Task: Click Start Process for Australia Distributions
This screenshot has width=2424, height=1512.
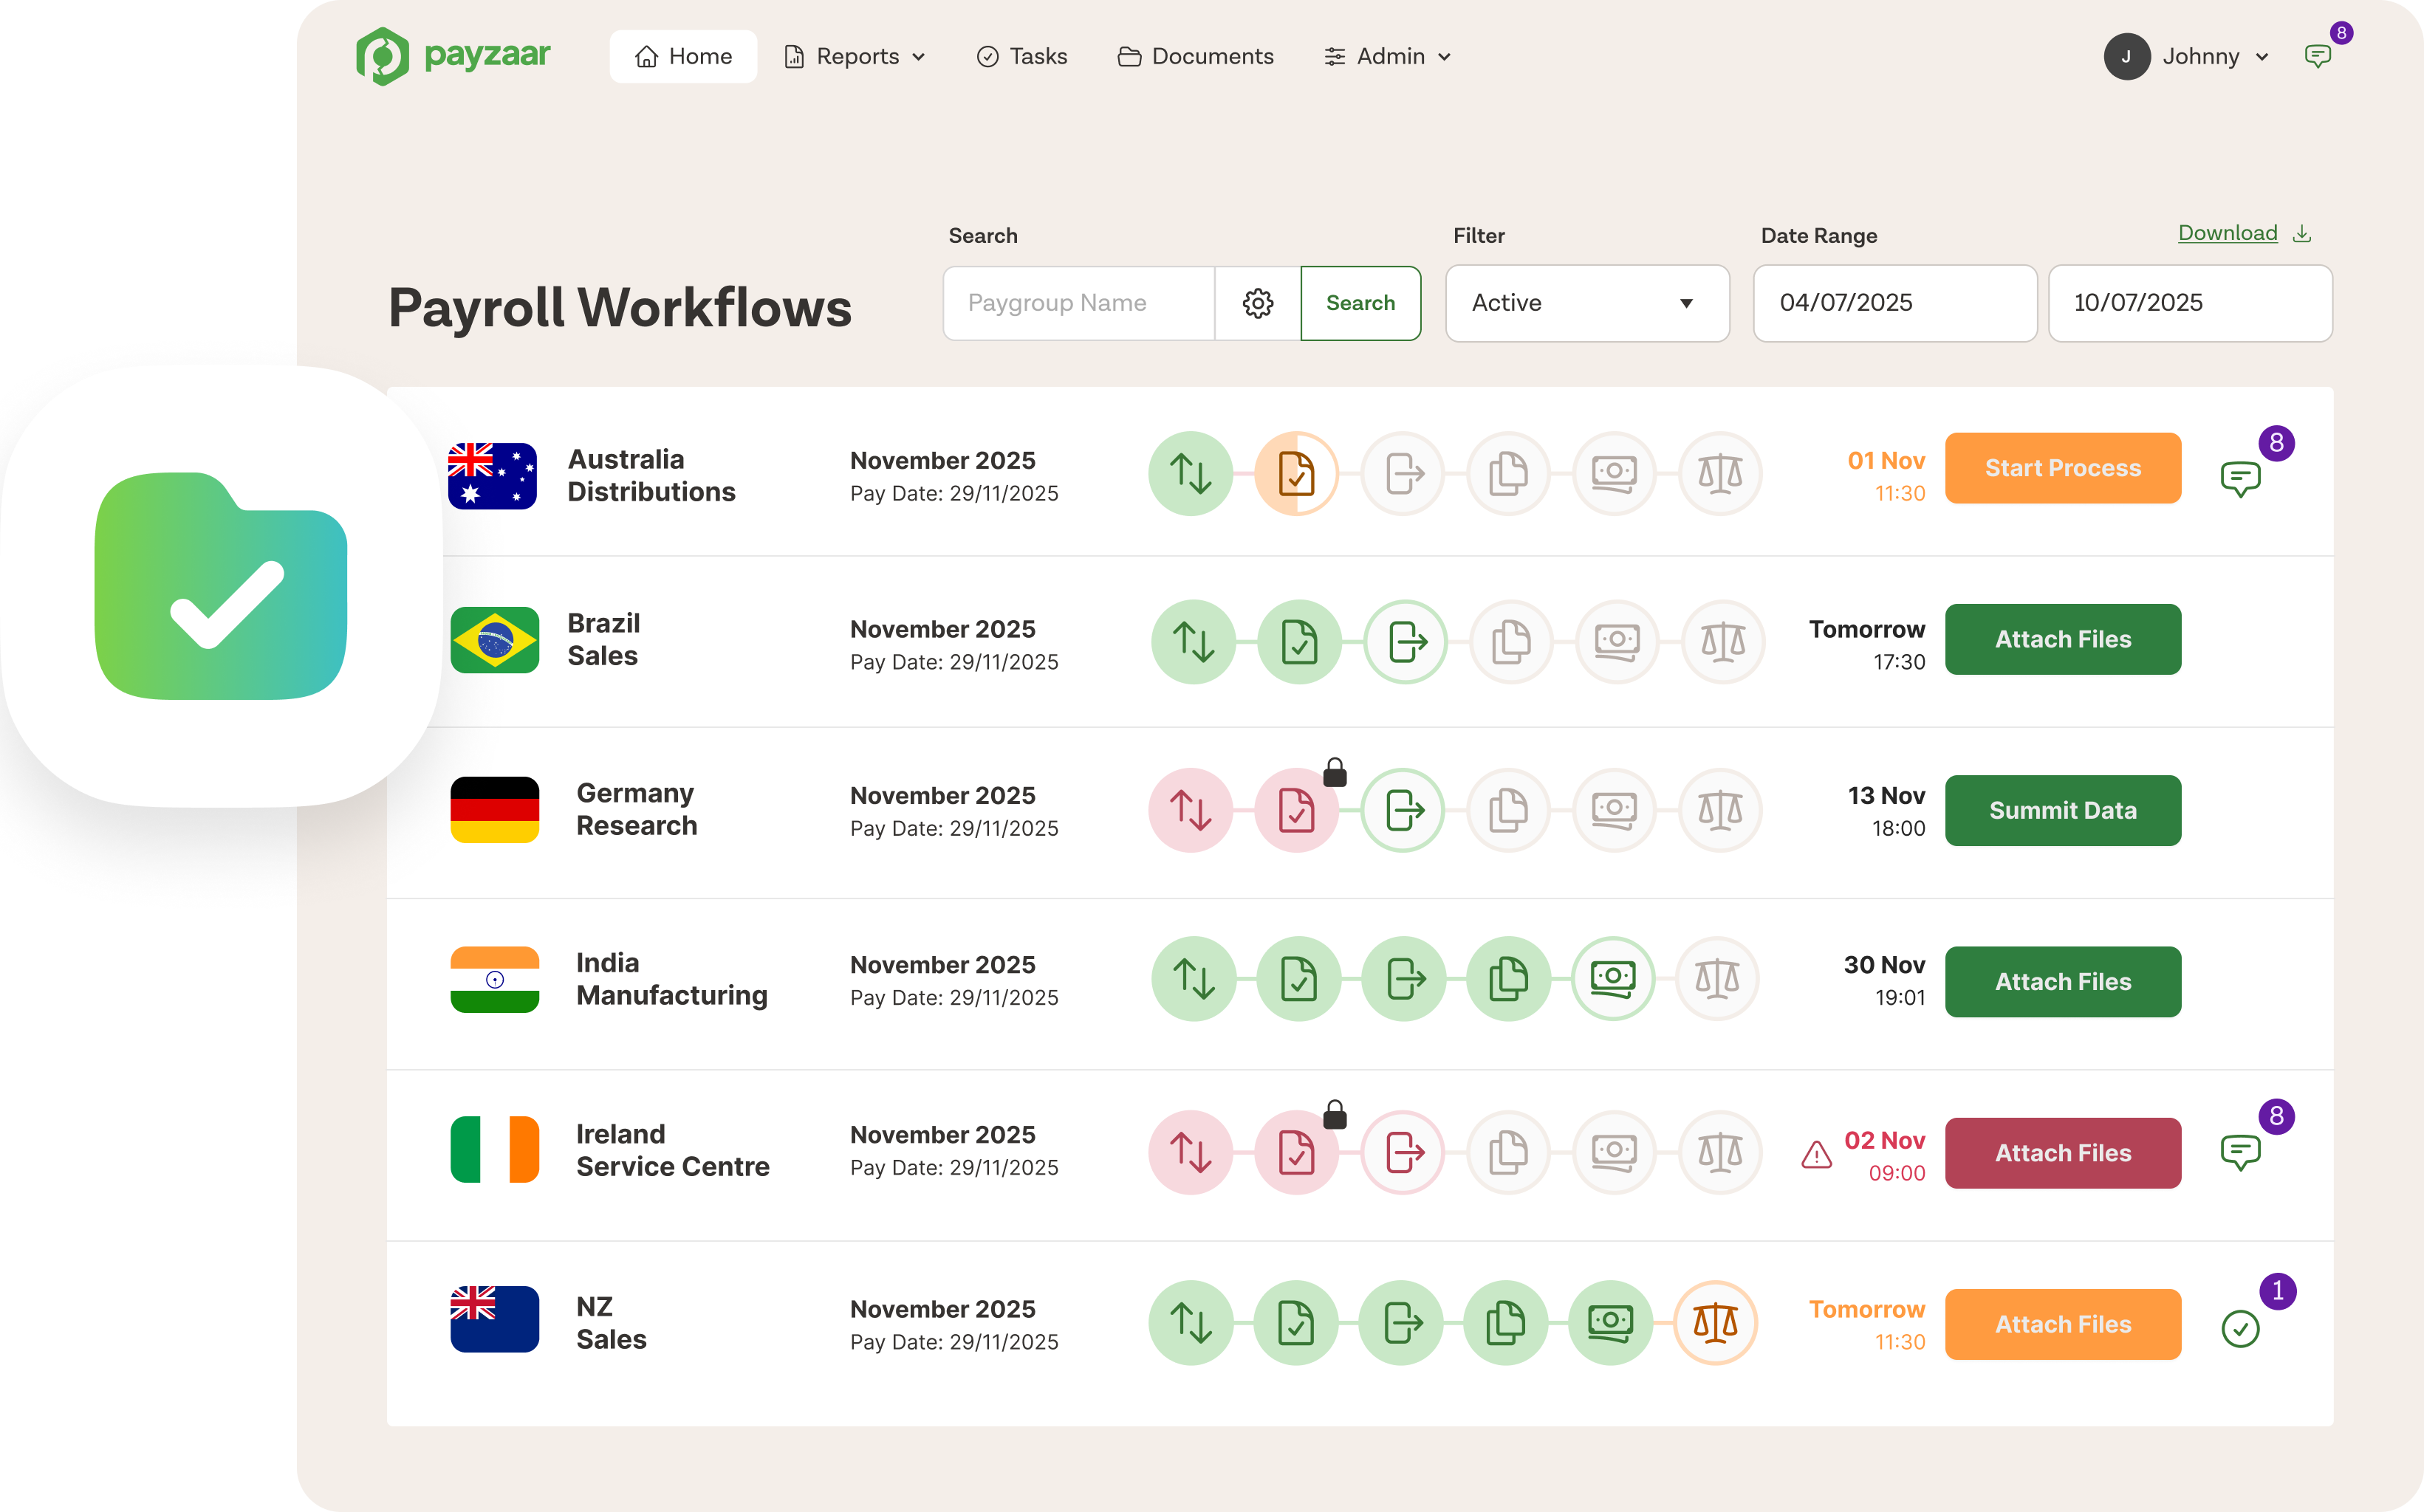Action: pyautogui.click(x=2063, y=468)
